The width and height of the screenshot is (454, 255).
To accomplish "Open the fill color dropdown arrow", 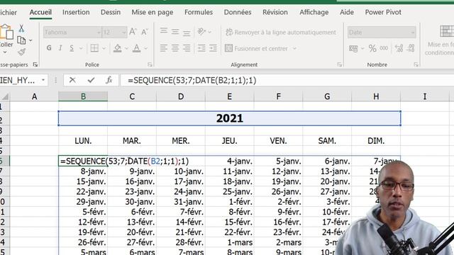I will 126,48.
